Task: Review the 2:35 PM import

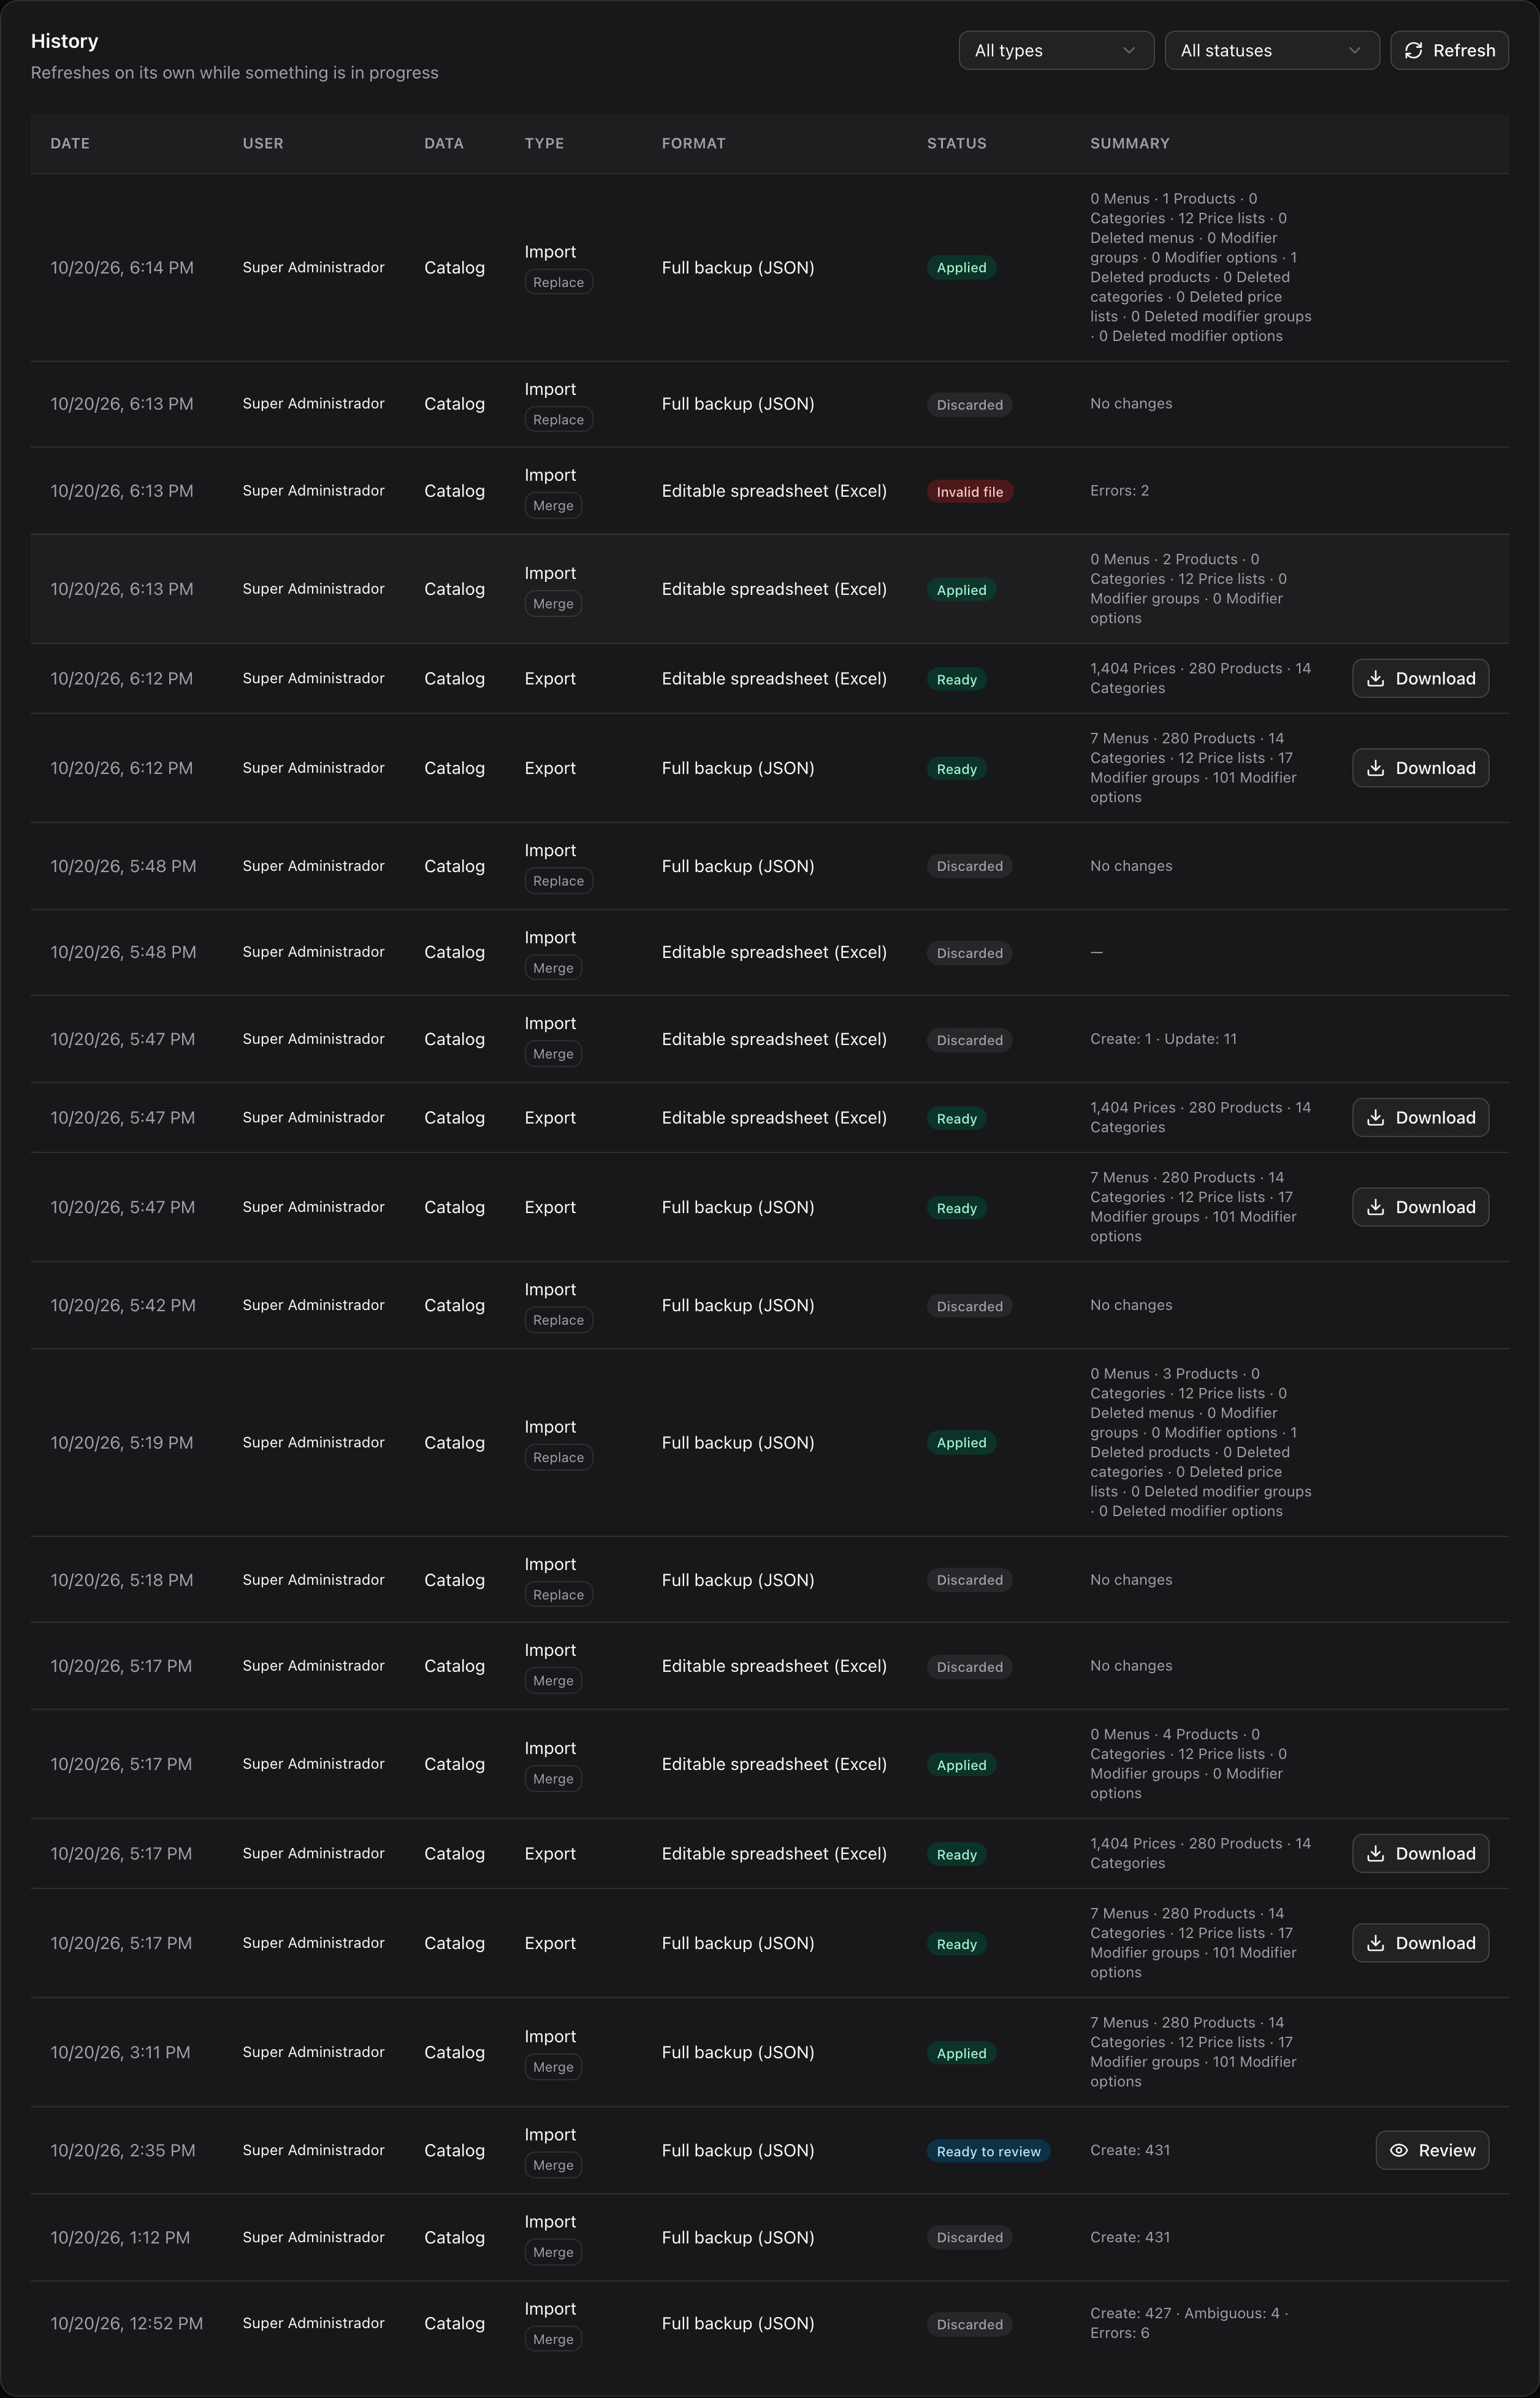Action: pyautogui.click(x=1432, y=2150)
